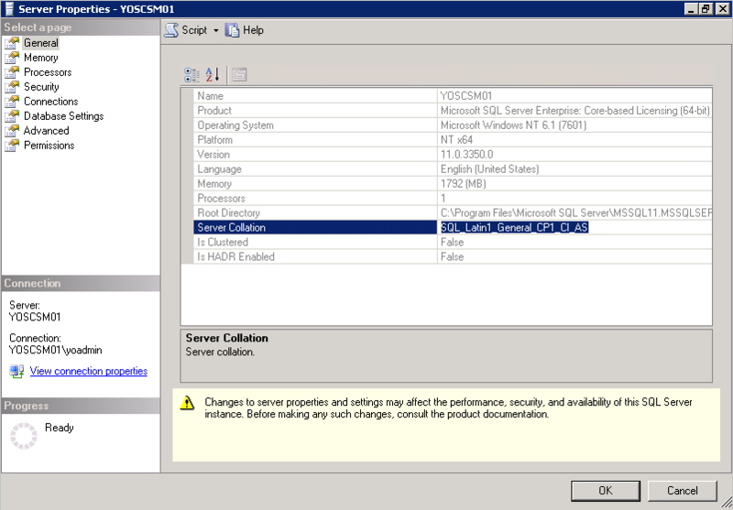The width and height of the screenshot is (733, 510).
Task: Click the Version value 11.0.3350.0
Action: 466,154
